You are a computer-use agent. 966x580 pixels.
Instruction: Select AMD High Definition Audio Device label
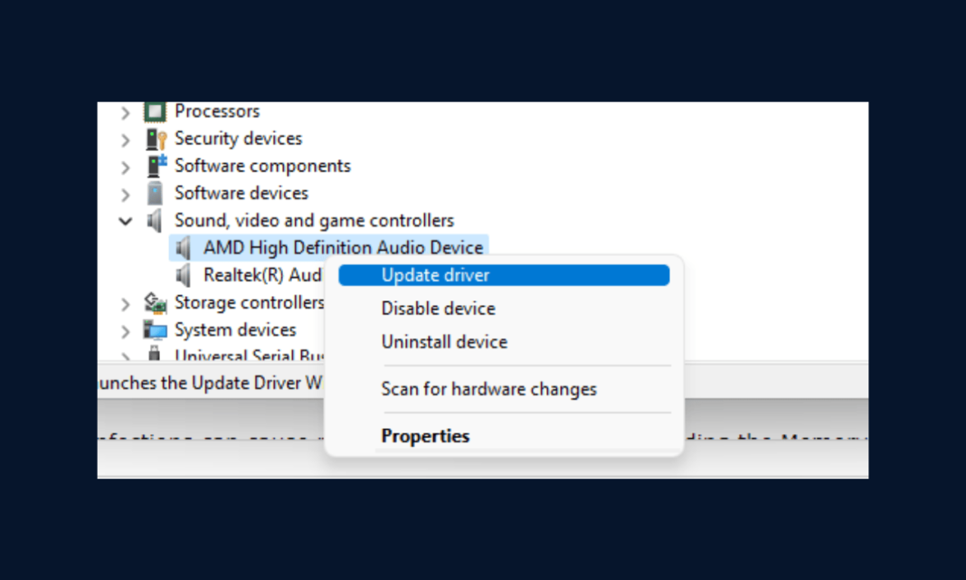click(x=343, y=248)
